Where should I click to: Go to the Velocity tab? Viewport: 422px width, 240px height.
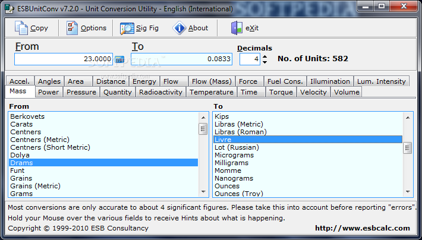pyautogui.click(x=313, y=92)
